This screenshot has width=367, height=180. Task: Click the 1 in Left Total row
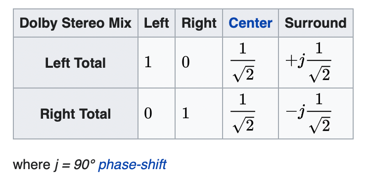[x=148, y=62]
